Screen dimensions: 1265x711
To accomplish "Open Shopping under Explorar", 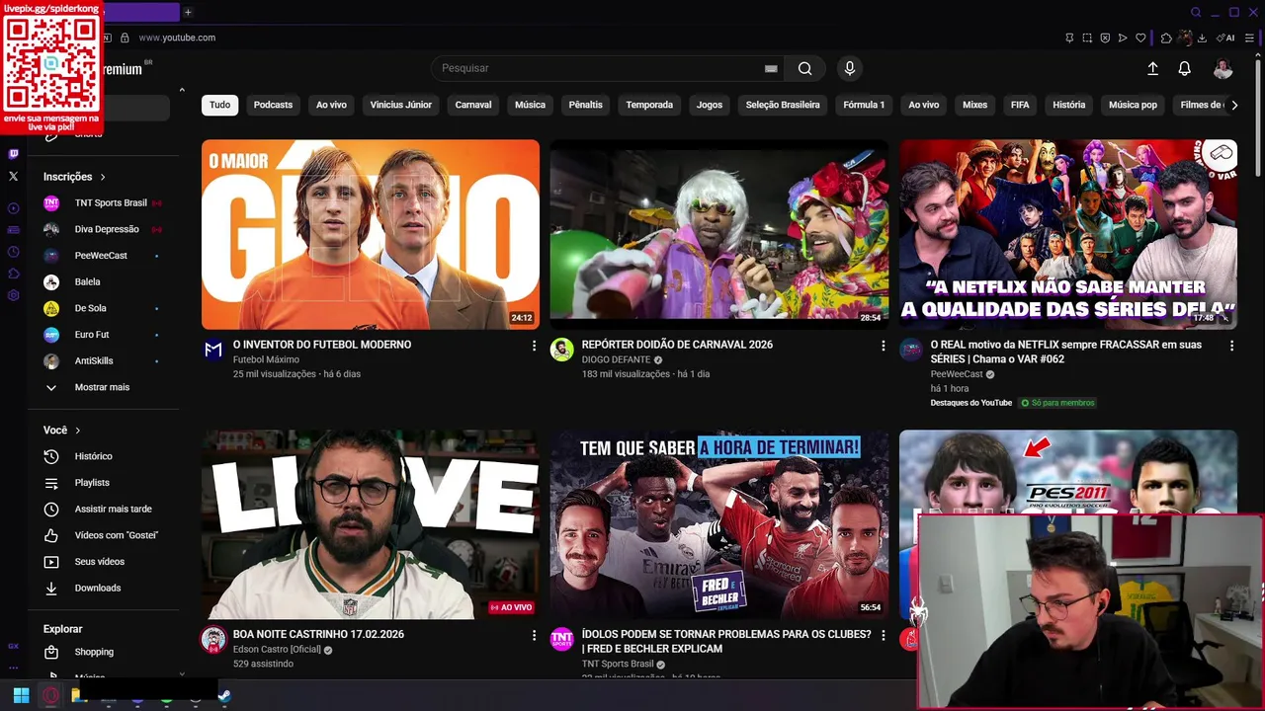I will 102,652.
